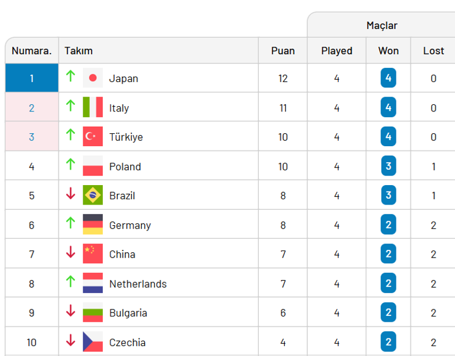Click the China flag icon

click(x=93, y=254)
